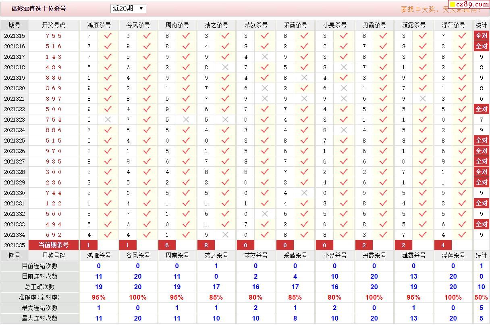Click the 最大连错次数 row label
Image resolution: width=490 pixels, height=325 pixels.
pyautogui.click(x=39, y=308)
